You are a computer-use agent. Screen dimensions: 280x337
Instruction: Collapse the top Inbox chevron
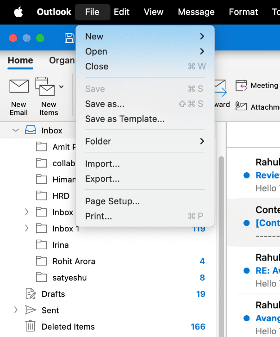click(16, 130)
